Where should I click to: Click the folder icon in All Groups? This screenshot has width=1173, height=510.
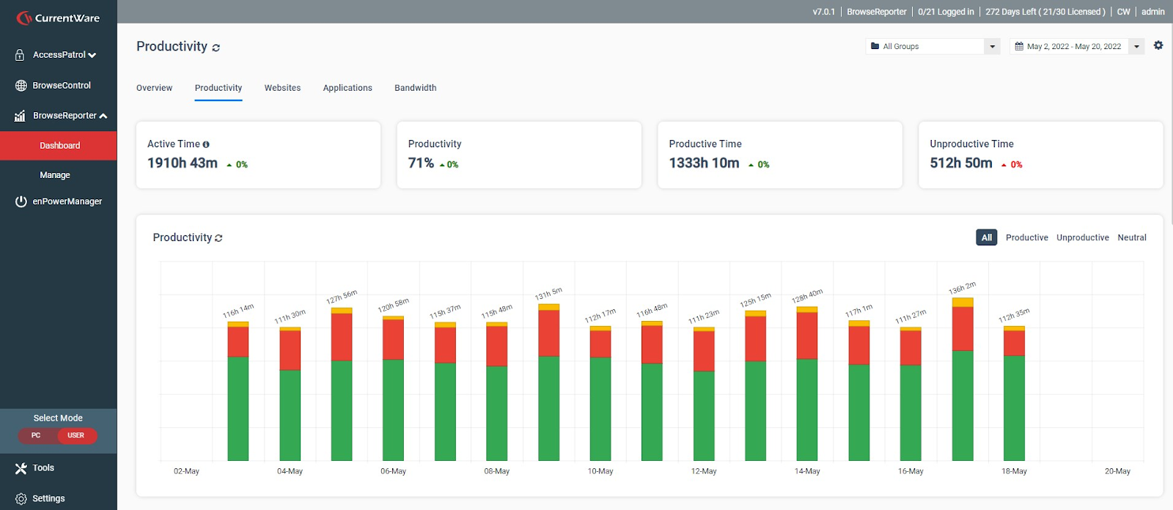tap(875, 46)
